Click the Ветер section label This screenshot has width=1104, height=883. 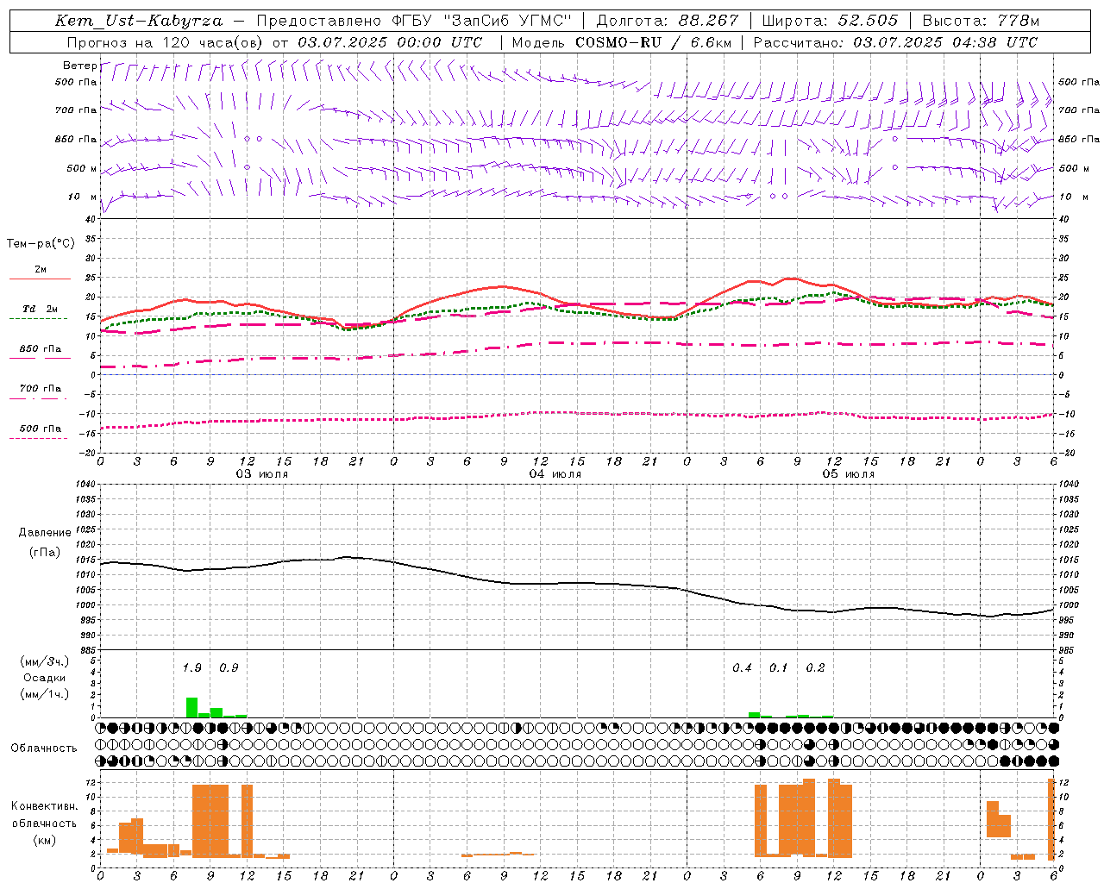point(79,66)
